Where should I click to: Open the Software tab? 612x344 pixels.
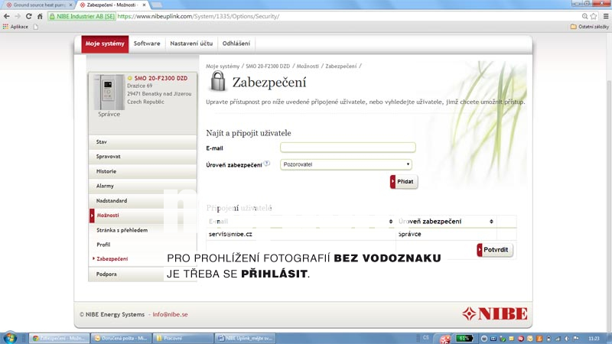pos(147,44)
